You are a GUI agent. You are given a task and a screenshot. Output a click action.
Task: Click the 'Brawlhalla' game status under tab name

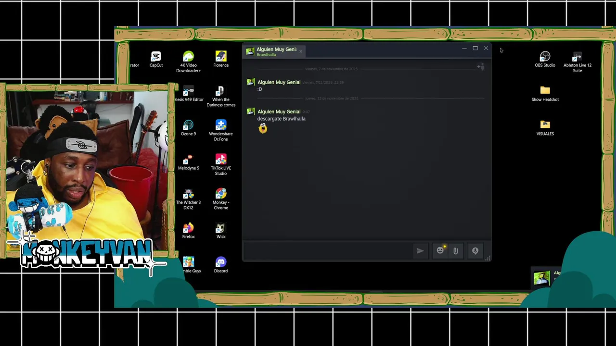tap(266, 55)
